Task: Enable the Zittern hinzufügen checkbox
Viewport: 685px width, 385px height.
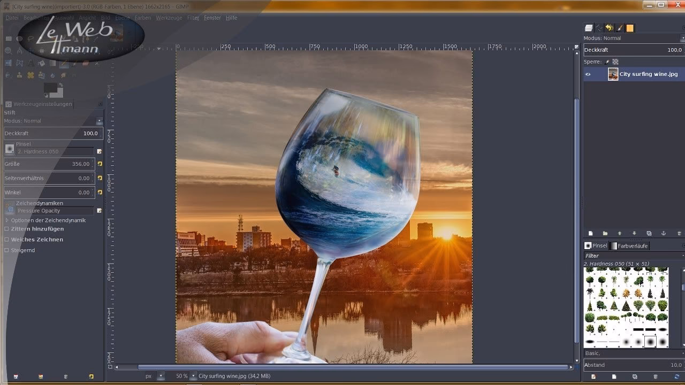Action: (7, 229)
